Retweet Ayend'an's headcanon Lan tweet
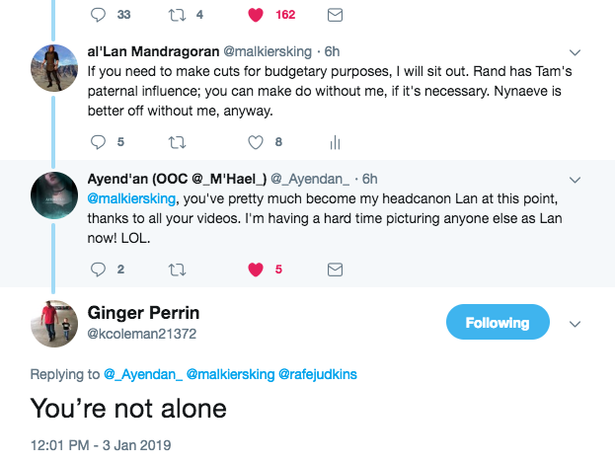Screen dimensions: 615x464 pos(178,269)
